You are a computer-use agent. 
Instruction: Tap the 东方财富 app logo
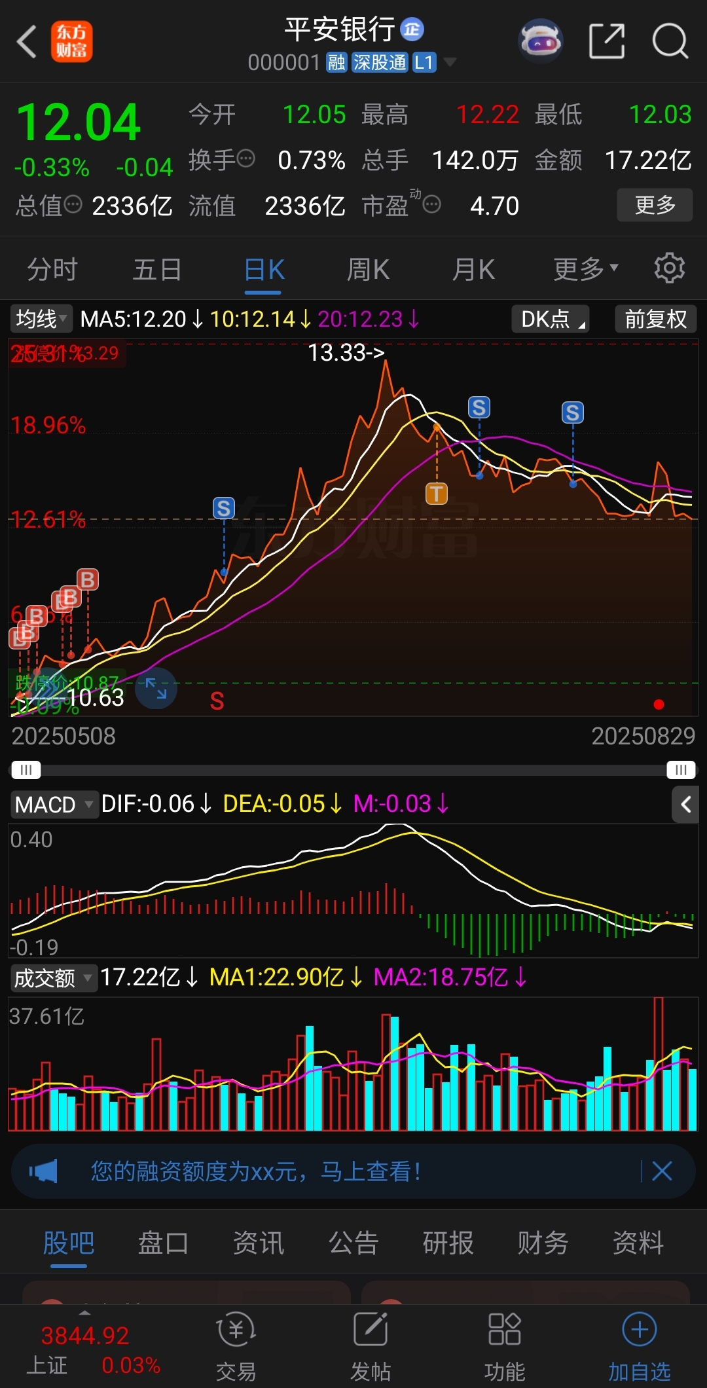point(72,41)
